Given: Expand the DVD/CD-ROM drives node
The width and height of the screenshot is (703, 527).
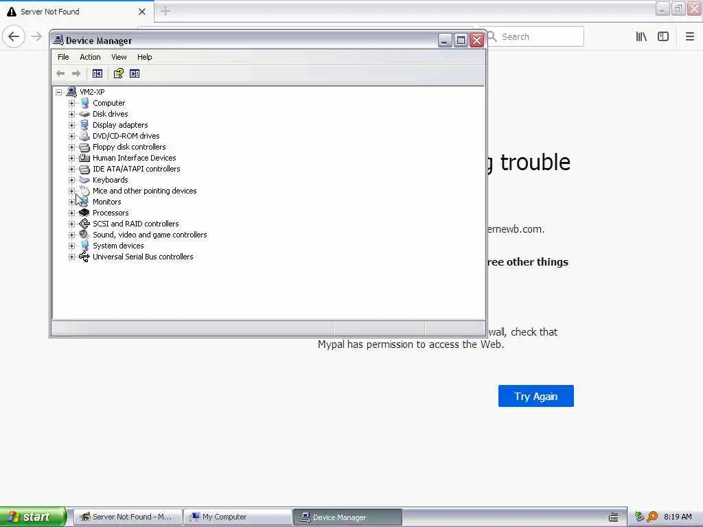Looking at the screenshot, I should click(x=71, y=137).
